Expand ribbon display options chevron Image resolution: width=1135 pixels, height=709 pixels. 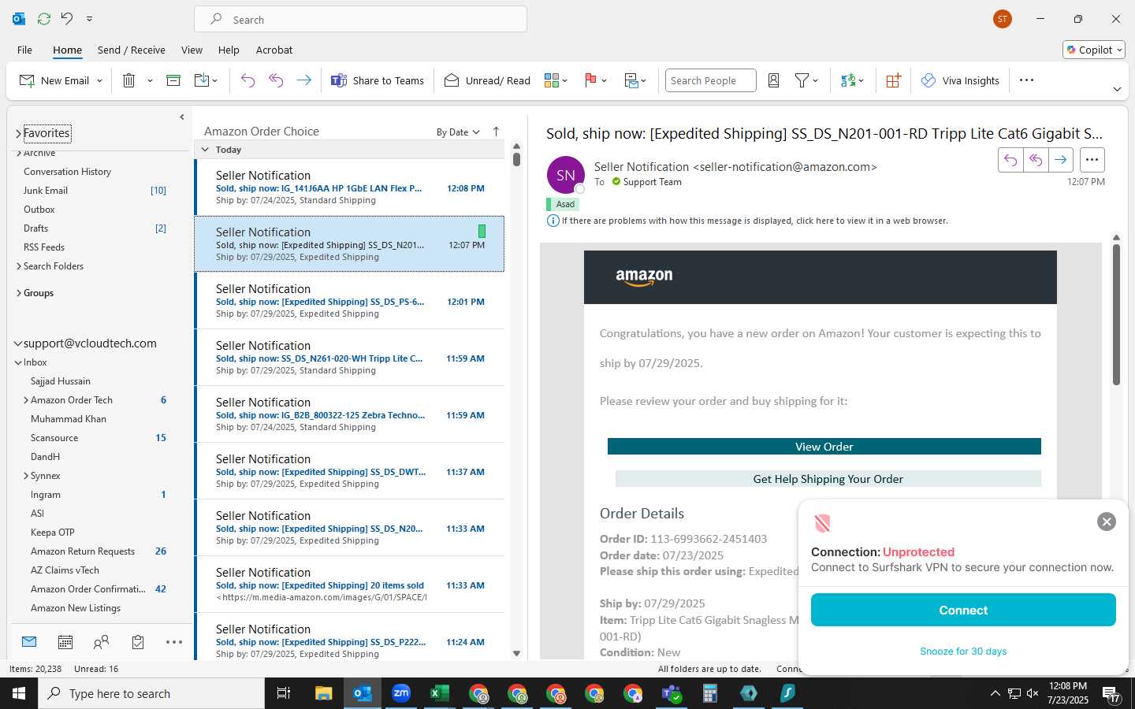click(1117, 89)
